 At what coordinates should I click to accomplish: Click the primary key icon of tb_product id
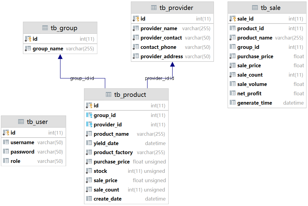89,106
